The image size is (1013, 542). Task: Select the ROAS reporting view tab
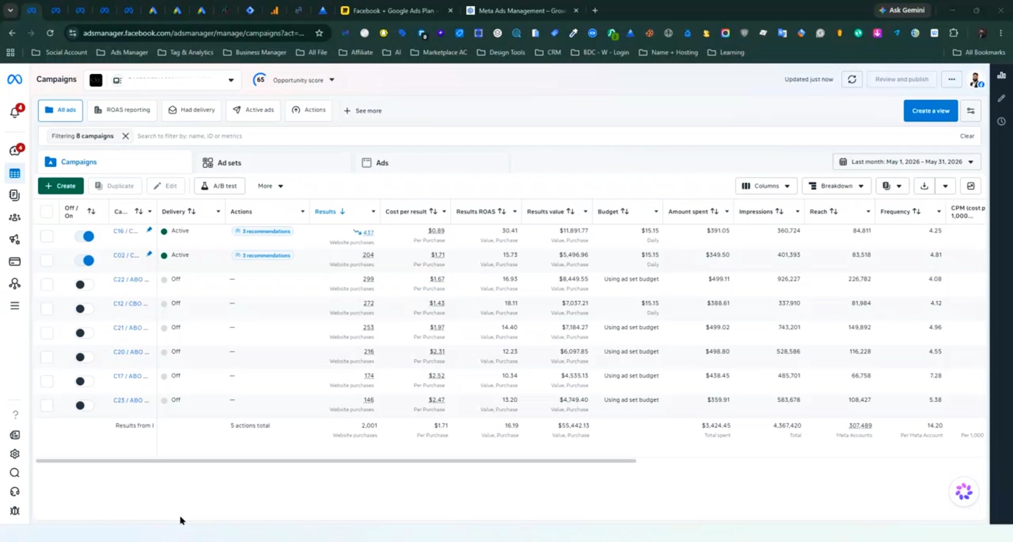pos(122,110)
